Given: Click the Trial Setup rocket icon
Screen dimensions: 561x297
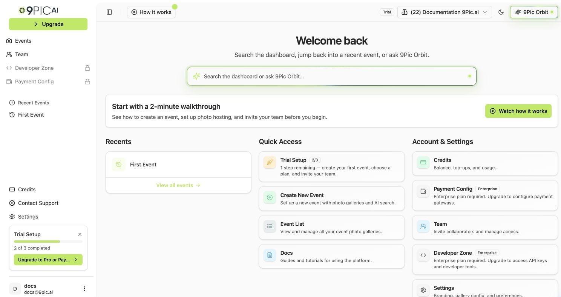Looking at the screenshot, I should (x=270, y=162).
